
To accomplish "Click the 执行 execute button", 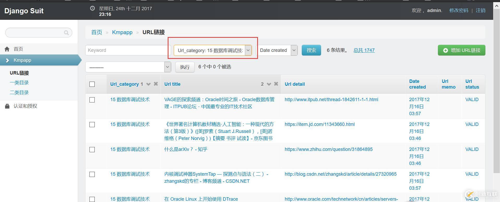I will pyautogui.click(x=185, y=67).
